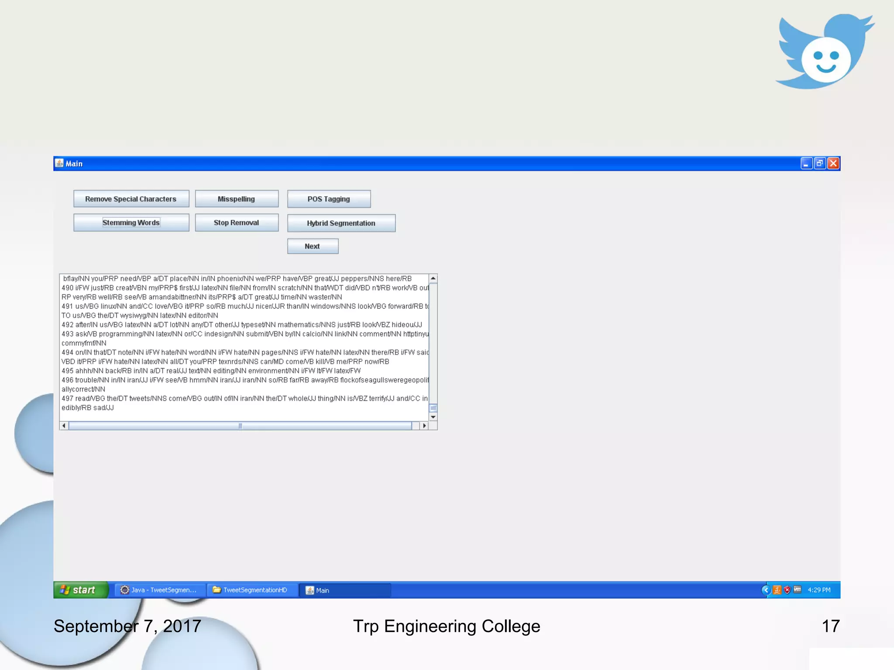894x670 pixels.
Task: Click the horizontal scrollbar right arrow
Action: [x=424, y=426]
